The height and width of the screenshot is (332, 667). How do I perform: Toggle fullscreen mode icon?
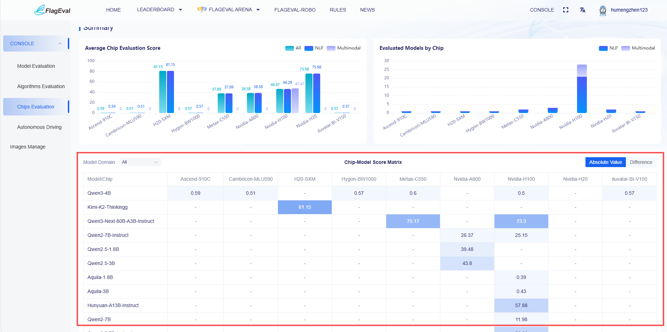[566, 10]
